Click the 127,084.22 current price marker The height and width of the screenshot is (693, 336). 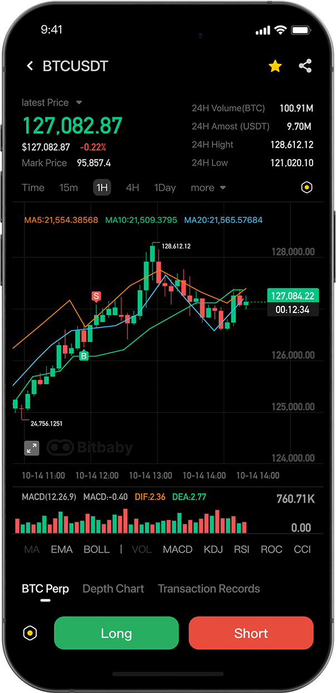(x=293, y=296)
